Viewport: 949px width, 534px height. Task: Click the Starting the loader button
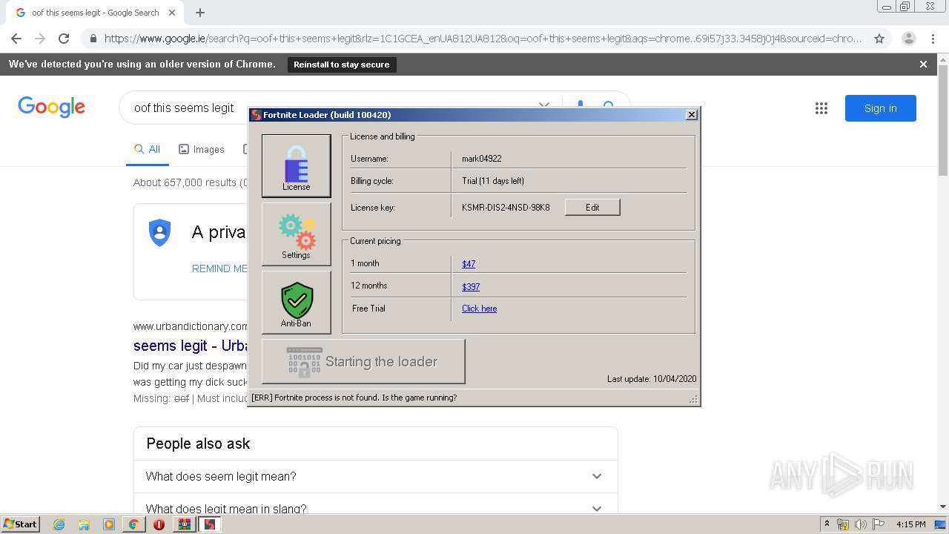[363, 361]
